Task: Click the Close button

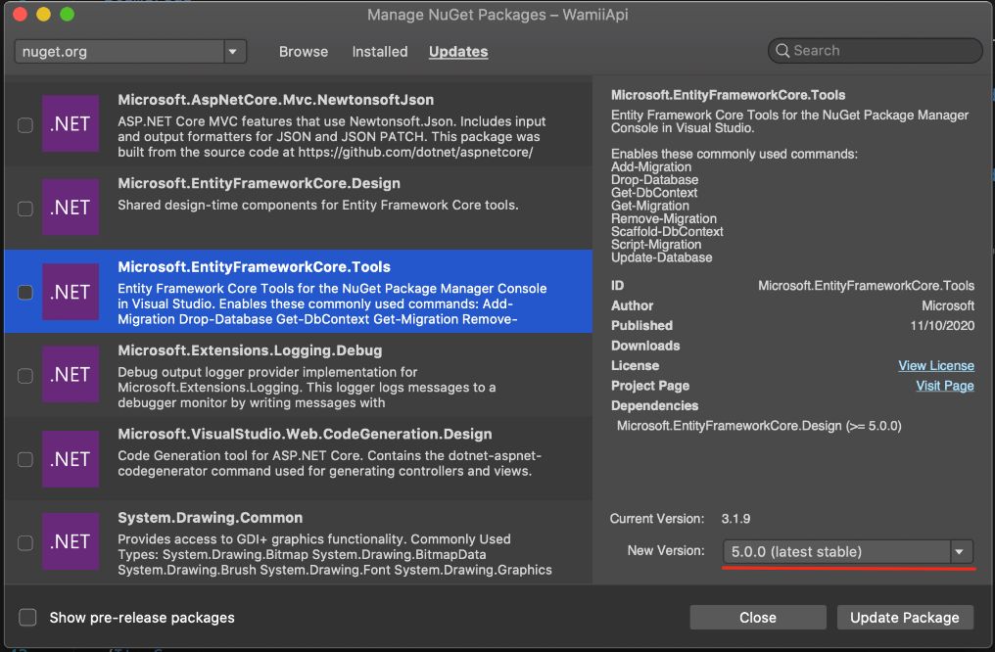Action: pos(757,618)
